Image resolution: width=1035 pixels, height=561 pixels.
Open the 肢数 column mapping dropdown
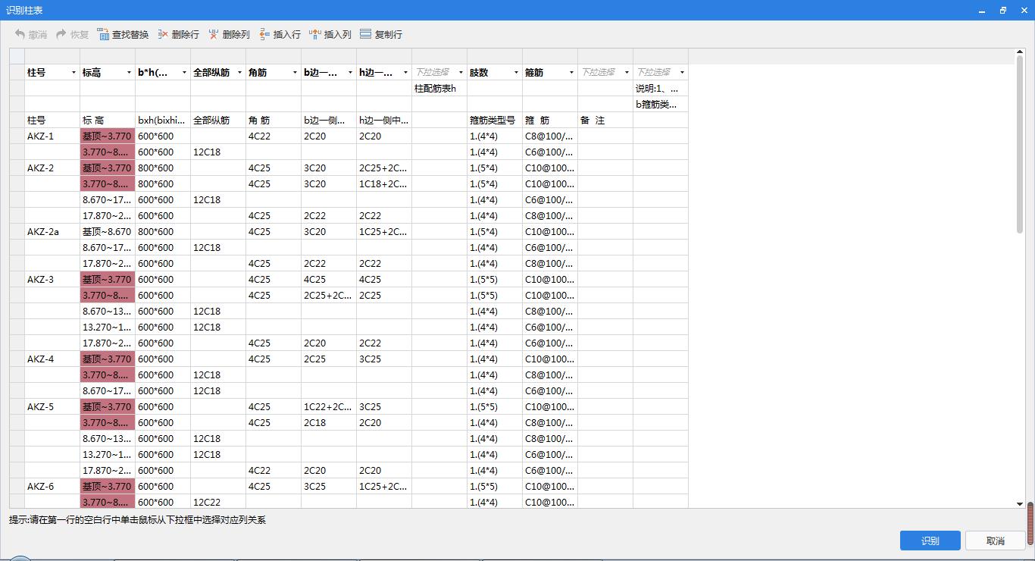tap(516, 73)
